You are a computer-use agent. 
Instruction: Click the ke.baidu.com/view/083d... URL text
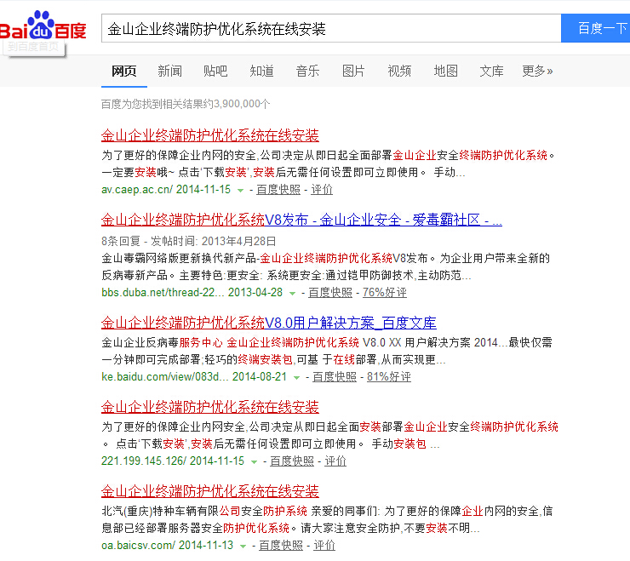(164, 377)
